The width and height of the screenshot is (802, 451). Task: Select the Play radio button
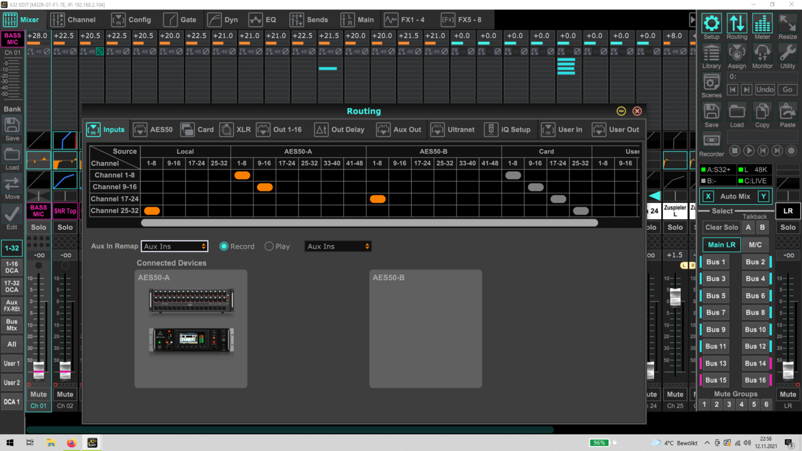[x=269, y=246]
